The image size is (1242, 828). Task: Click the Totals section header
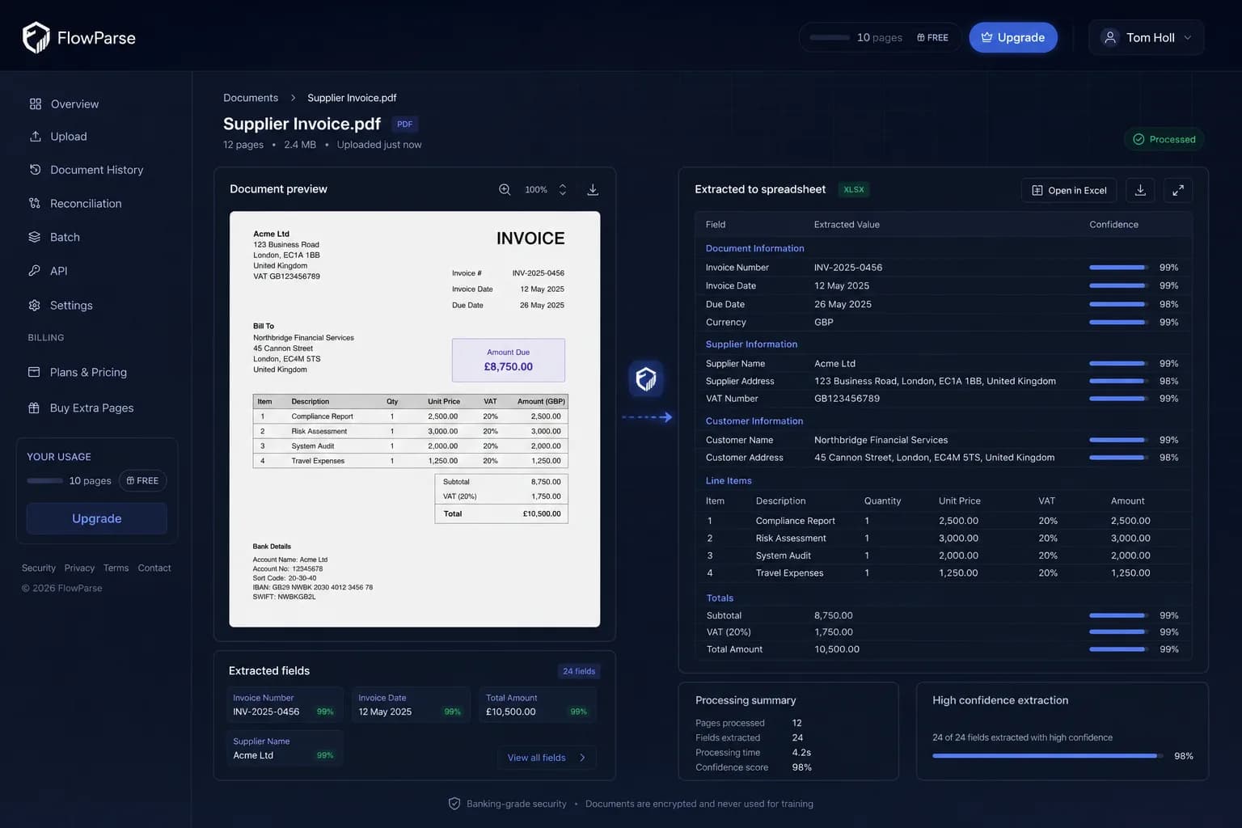coord(720,598)
